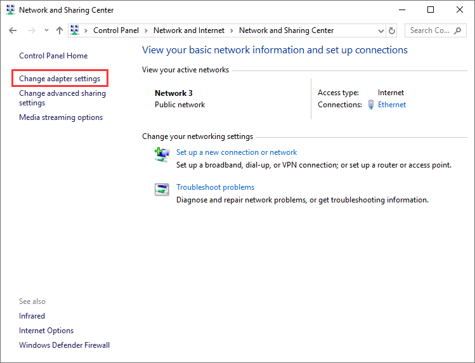Click the Access type Internet value
The image size is (475, 363).
(x=391, y=93)
